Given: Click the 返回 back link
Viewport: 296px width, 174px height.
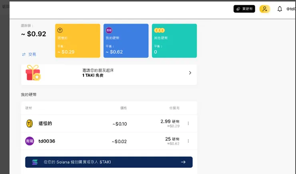Looking at the screenshot, I should [x=6, y=6].
